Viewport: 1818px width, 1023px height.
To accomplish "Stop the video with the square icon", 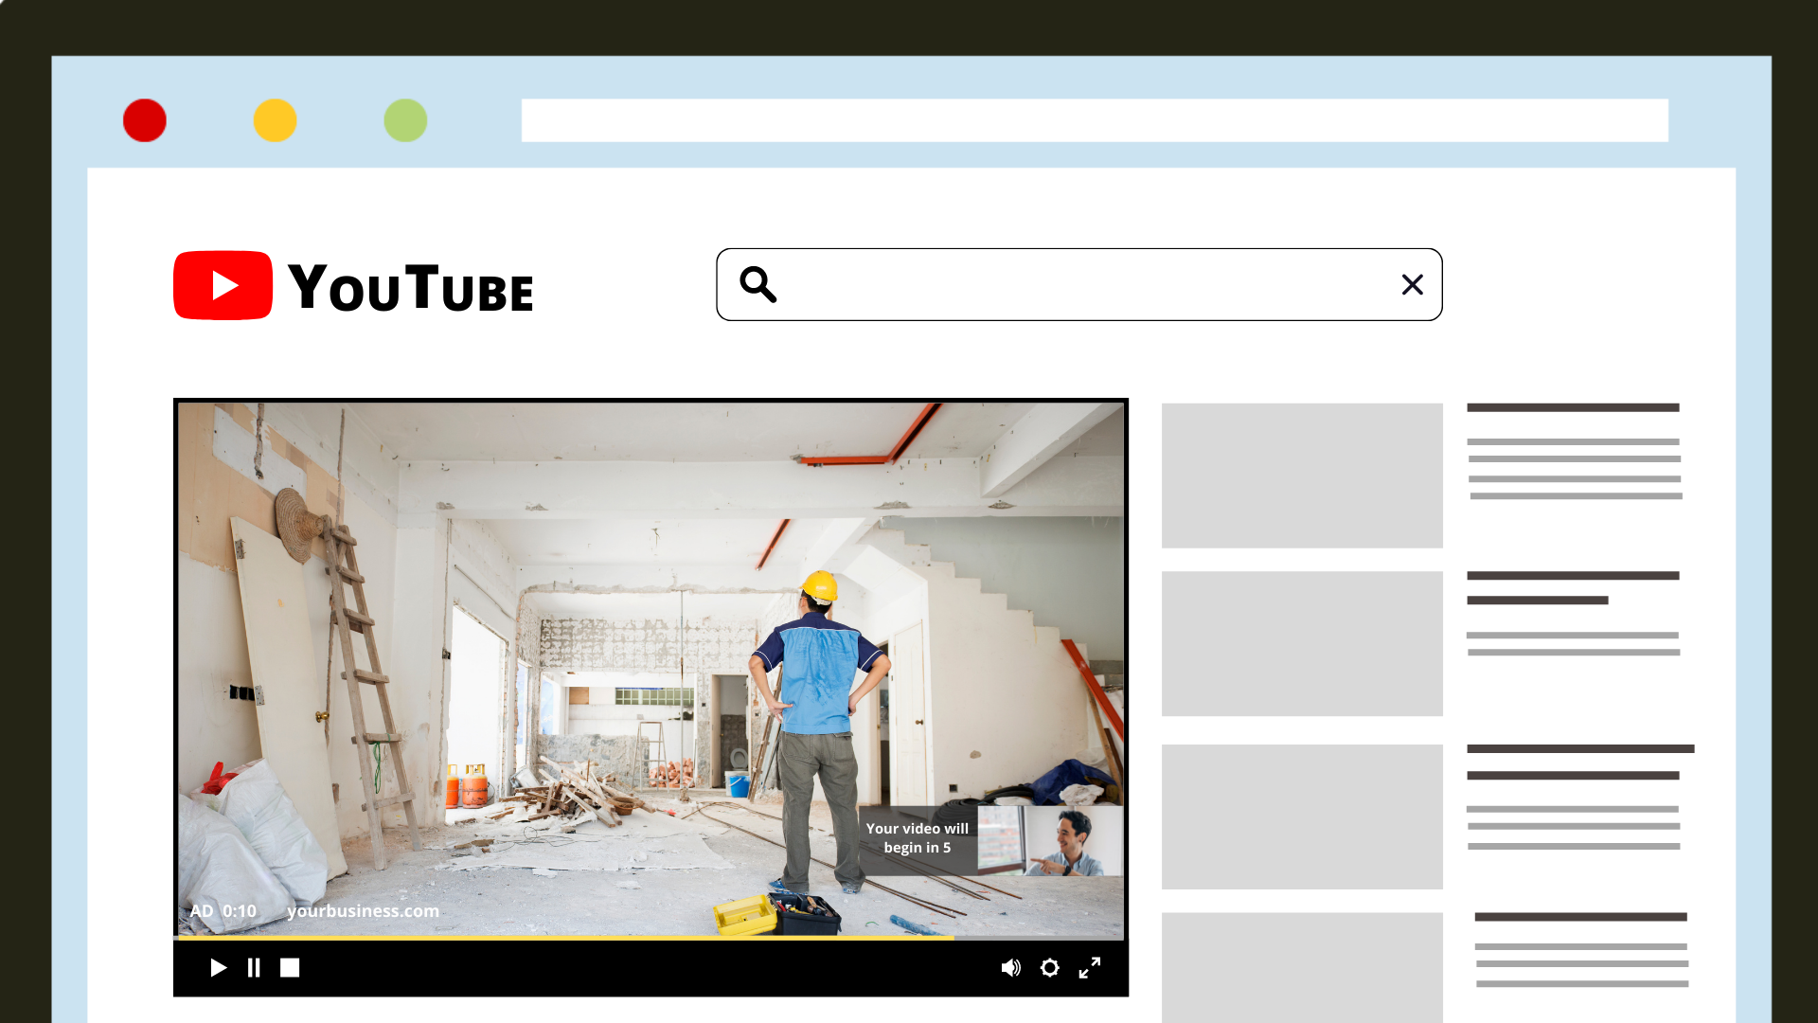I will [x=290, y=967].
